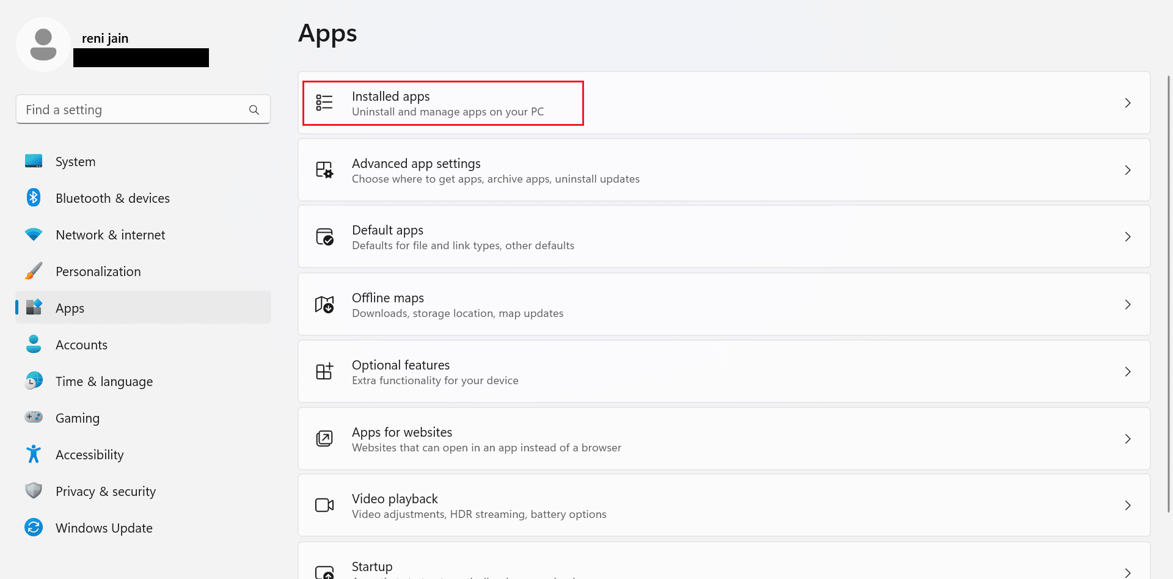
Task: Go to Gaming settings
Action: 144,418
